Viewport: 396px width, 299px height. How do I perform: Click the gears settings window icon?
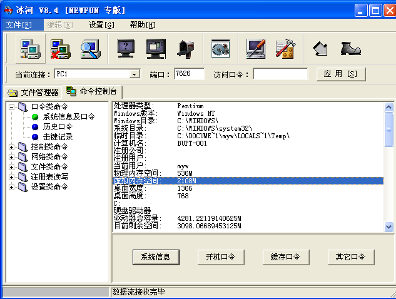[220, 49]
